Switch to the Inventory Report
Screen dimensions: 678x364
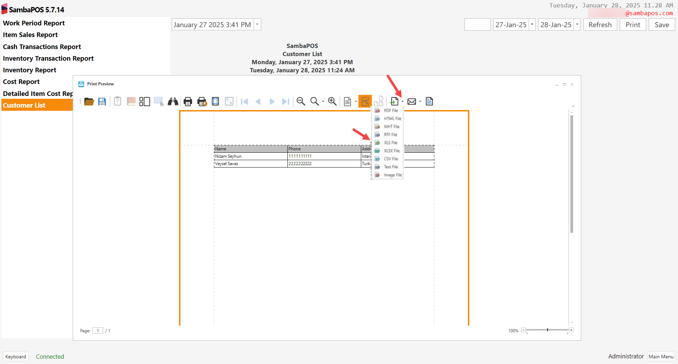pos(29,70)
